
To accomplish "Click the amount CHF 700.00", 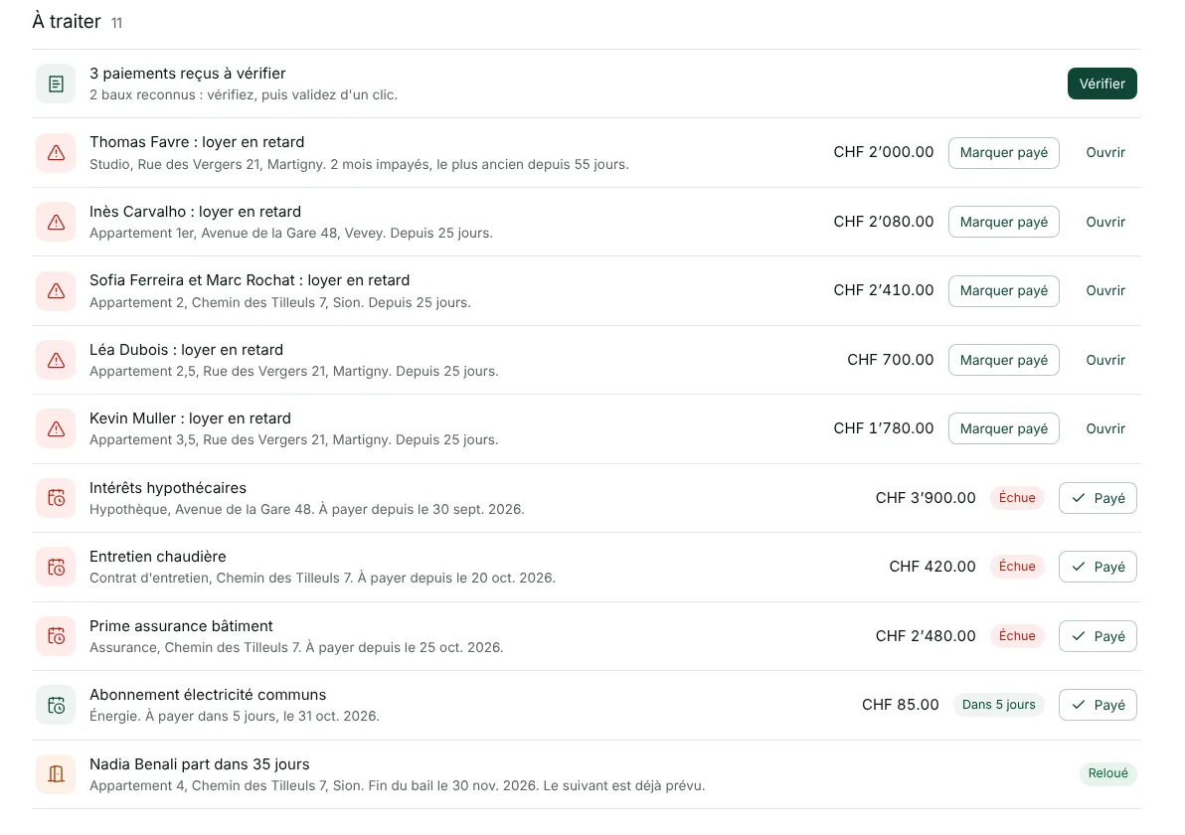I will click(891, 360).
